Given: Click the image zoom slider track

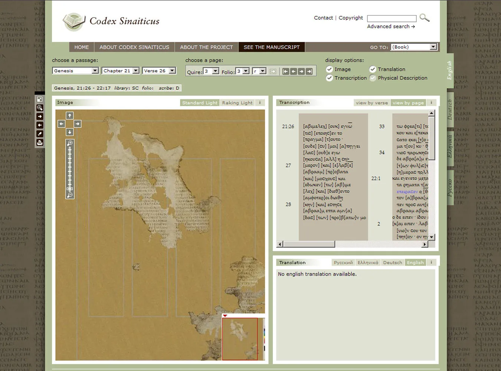Looking at the screenshot, I should click(x=70, y=167).
